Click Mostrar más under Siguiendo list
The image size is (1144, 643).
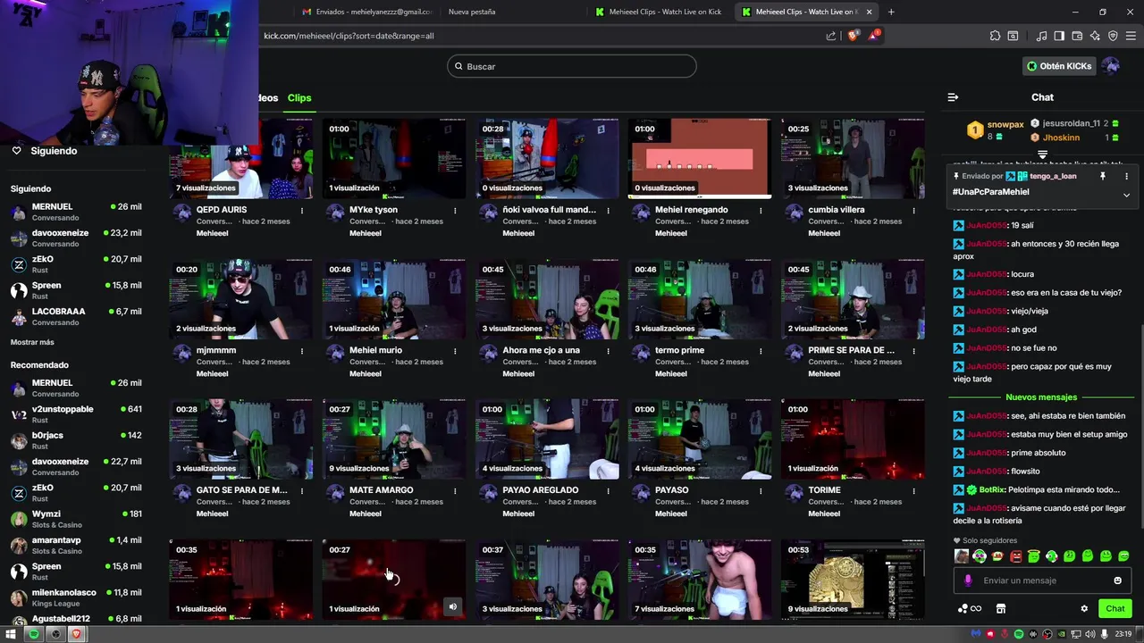coord(32,342)
